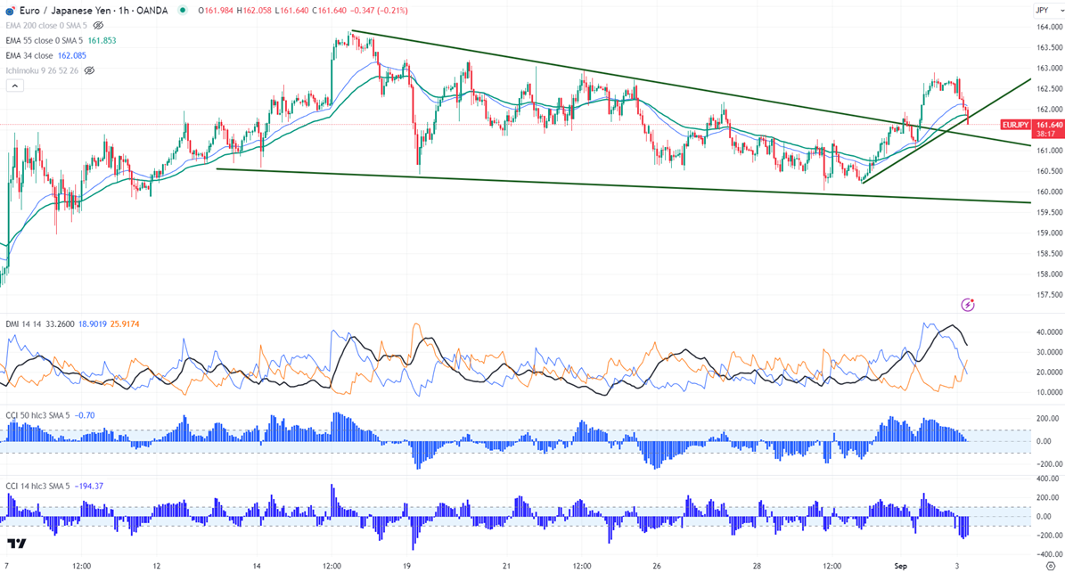Click the 26 date label on time axis
This screenshot has height=573, width=1065.
click(x=657, y=566)
